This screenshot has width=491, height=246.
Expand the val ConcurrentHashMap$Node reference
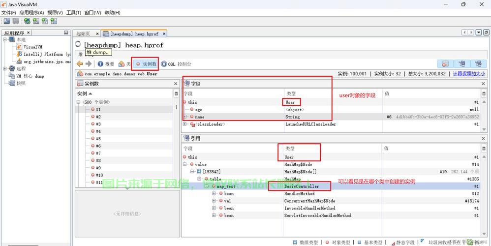pos(214,201)
